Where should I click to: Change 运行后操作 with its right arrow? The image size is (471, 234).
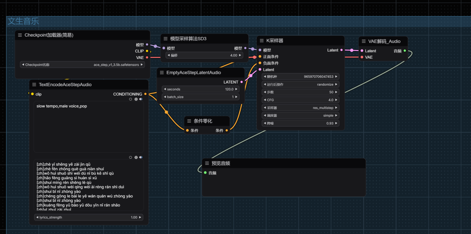pos(336,84)
